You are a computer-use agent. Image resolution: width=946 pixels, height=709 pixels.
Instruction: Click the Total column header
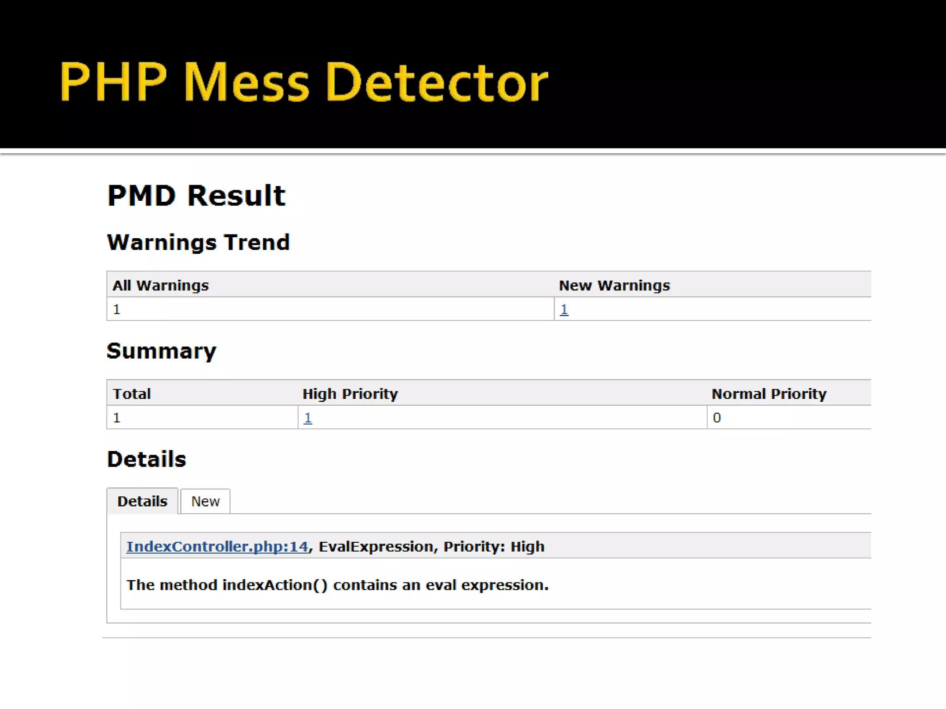[132, 394]
